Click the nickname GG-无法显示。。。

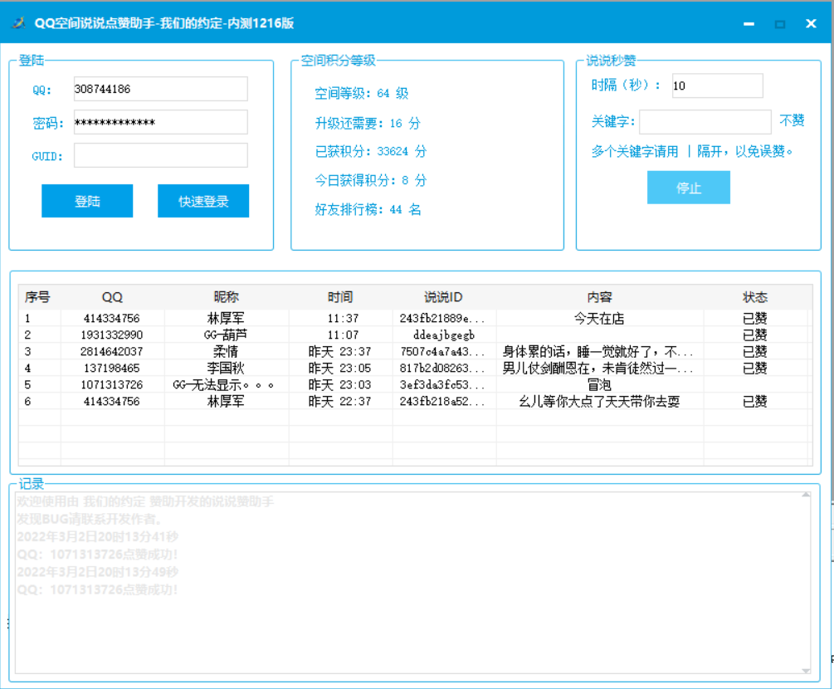coord(223,384)
